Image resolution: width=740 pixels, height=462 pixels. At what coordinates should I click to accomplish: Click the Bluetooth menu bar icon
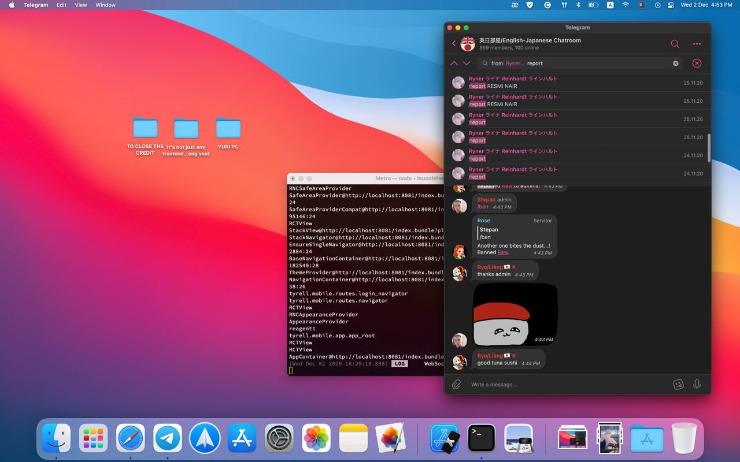[x=579, y=5]
